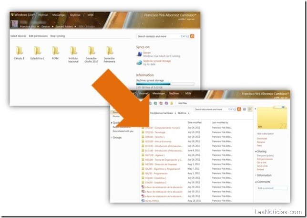Image resolution: width=307 pixels, height=218 pixels.
Task: Create a new folder from the toolbar icon
Action: [172, 103]
